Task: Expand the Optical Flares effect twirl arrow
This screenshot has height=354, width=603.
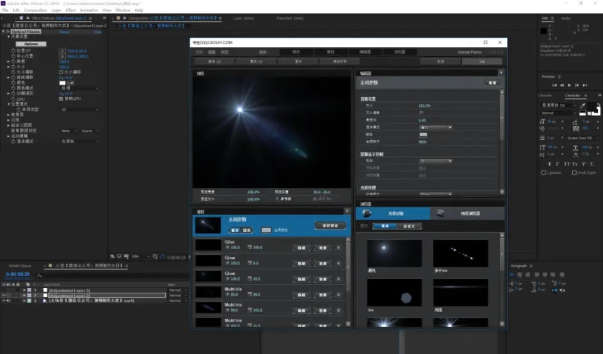Action: tap(3, 32)
